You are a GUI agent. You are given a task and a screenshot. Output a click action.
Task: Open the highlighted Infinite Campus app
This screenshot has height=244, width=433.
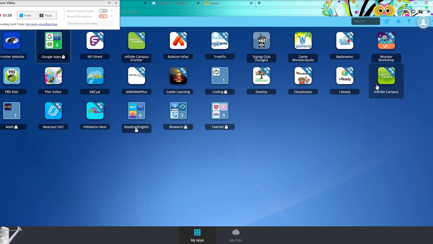pyautogui.click(x=386, y=76)
